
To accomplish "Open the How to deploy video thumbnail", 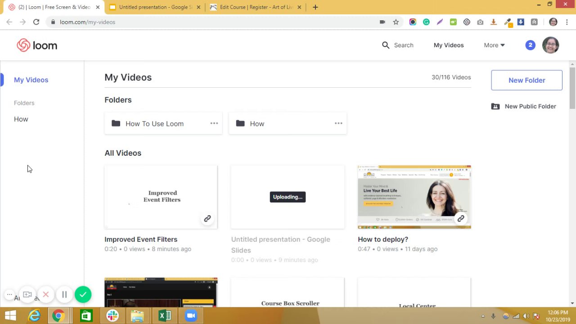I will [x=414, y=197].
